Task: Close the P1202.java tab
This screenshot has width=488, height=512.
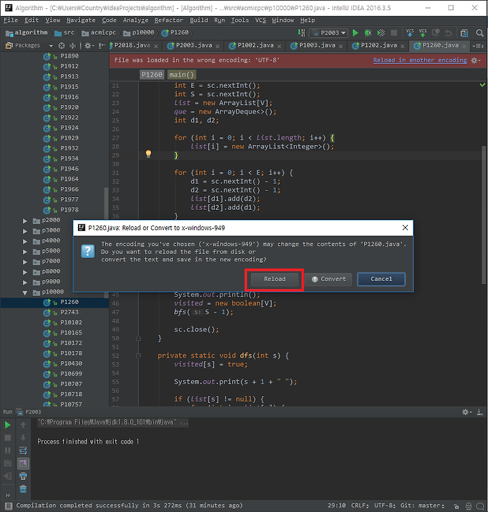Action: click(x=403, y=46)
